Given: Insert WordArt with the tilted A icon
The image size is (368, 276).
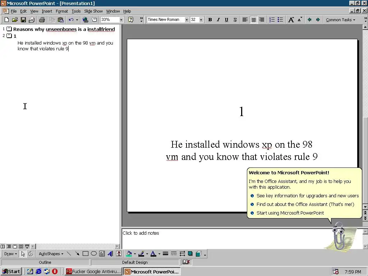Looking at the screenshot, I should pos(110,254).
